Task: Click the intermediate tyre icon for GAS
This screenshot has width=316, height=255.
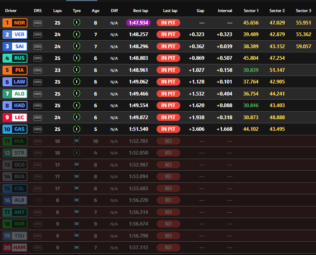Action: pyautogui.click(x=77, y=129)
